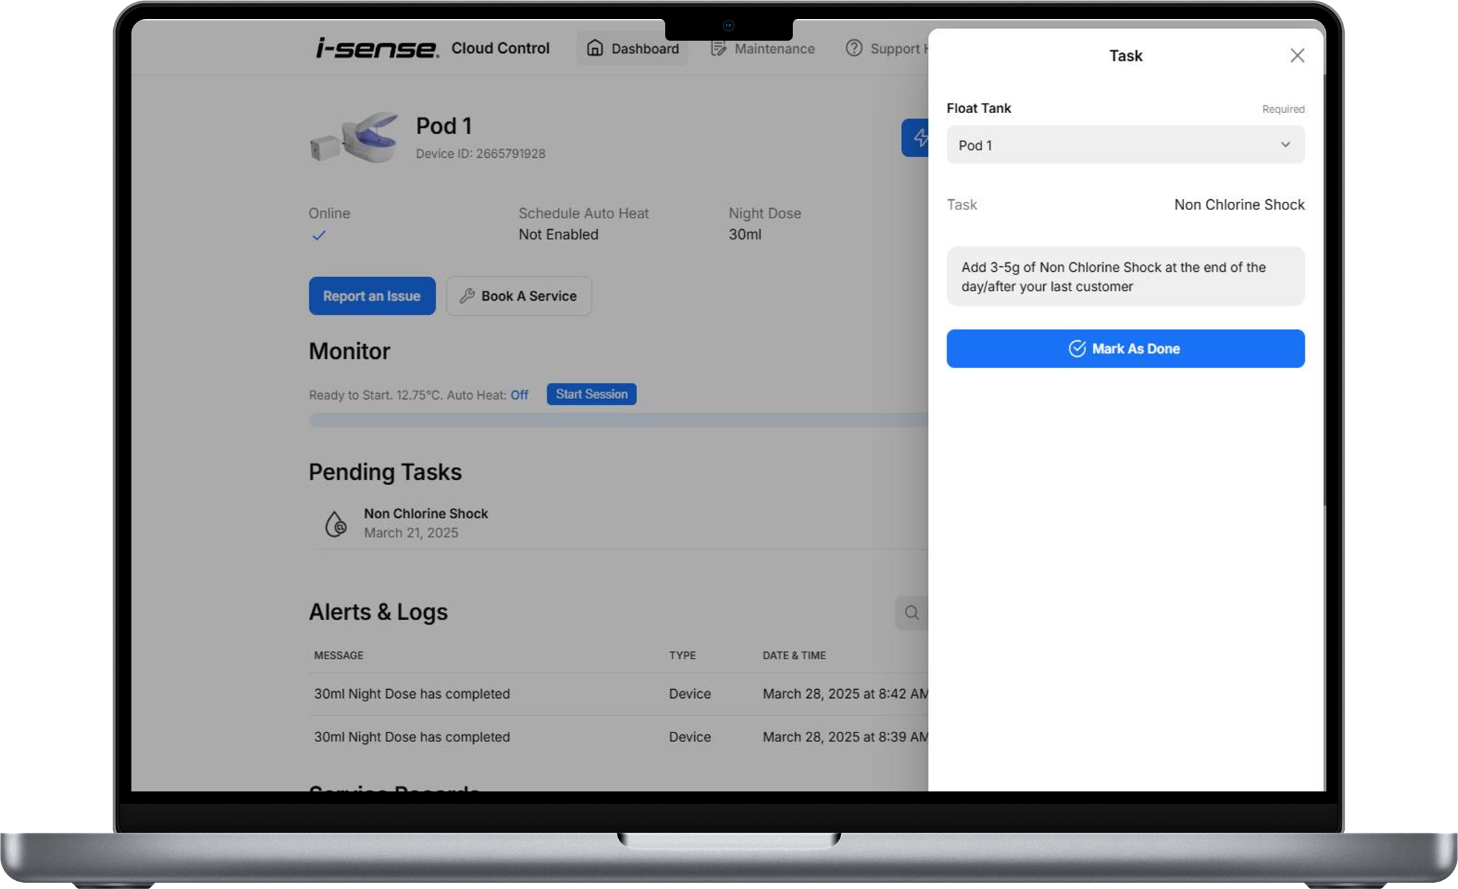Screen dimensions: 1458x889
Task: Click the Alerts & Logs search magnifier icon
Action: [912, 613]
